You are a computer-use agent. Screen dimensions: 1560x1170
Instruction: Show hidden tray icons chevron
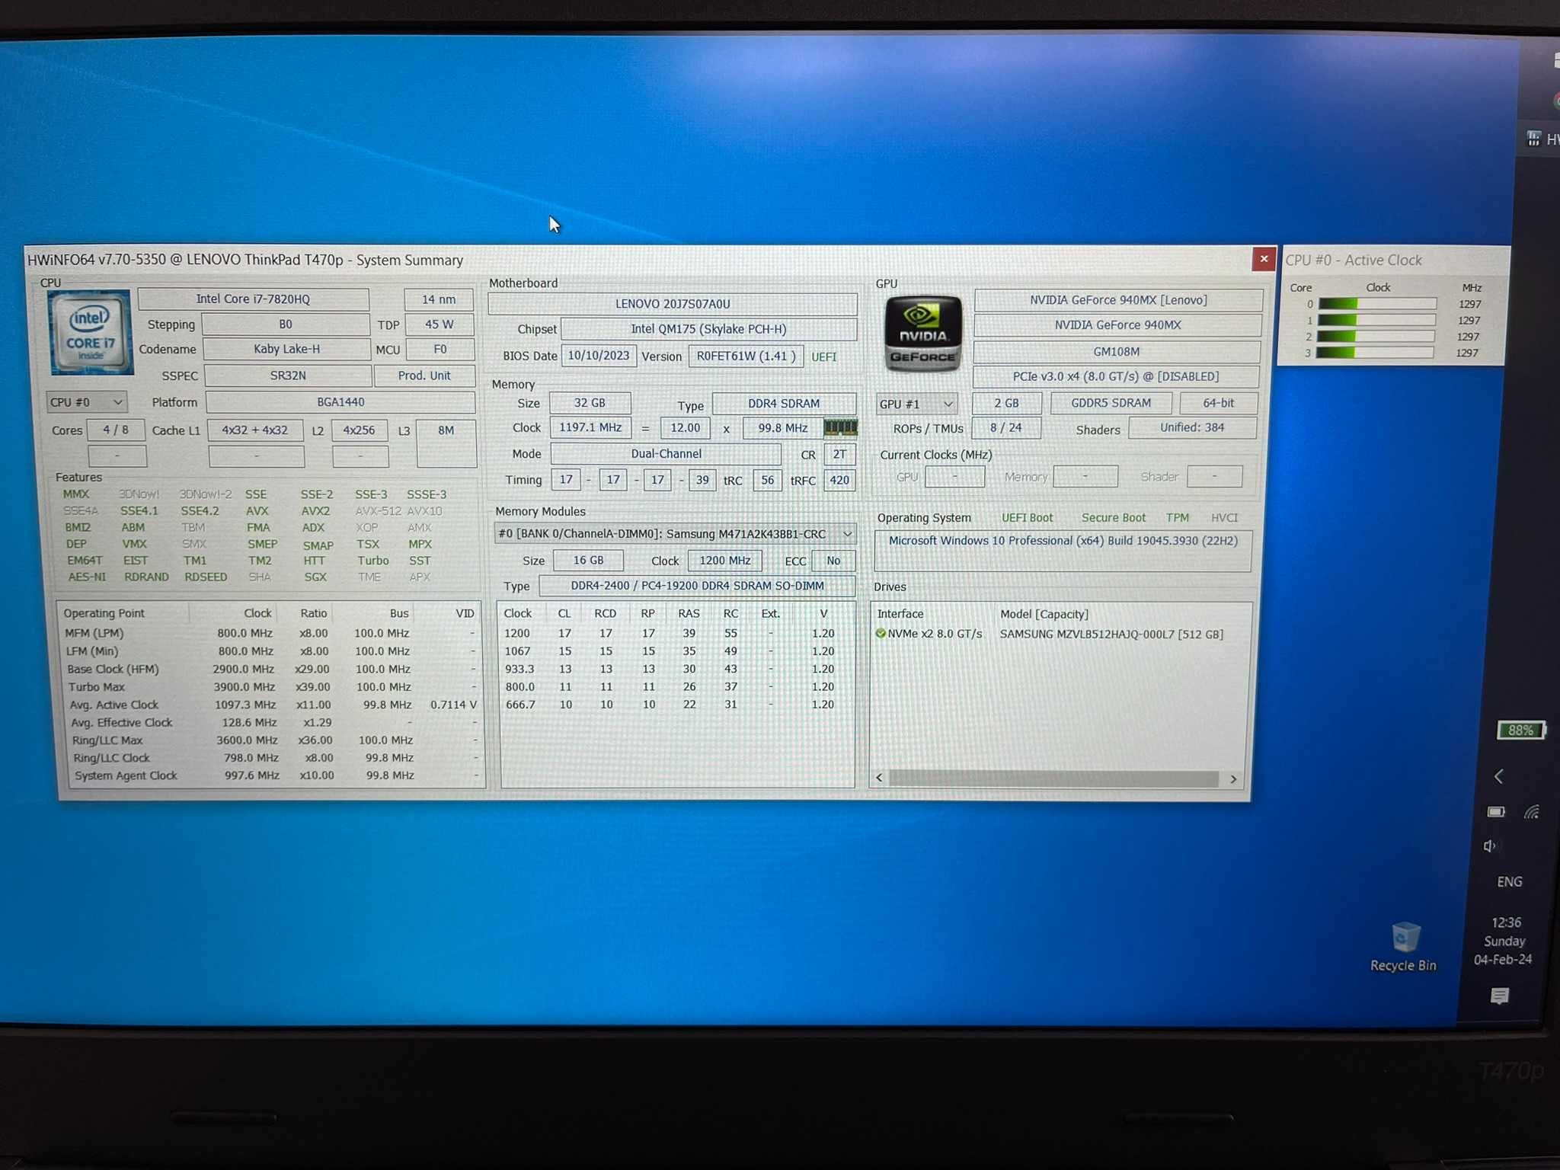[x=1499, y=777]
